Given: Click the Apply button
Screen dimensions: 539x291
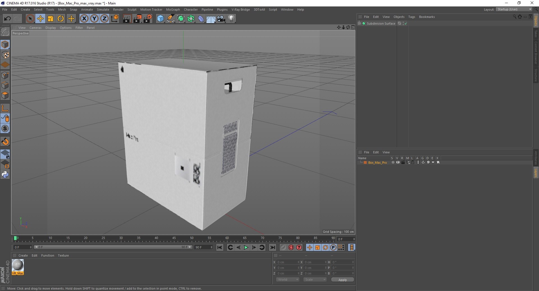Looking at the screenshot, I should pos(342,280).
